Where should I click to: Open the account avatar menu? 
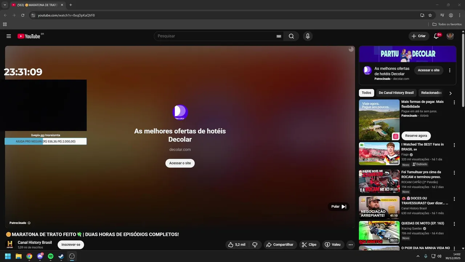pos(450,36)
